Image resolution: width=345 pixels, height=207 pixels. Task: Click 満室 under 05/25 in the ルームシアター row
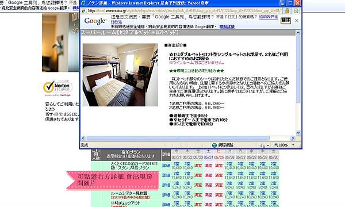tap(218, 195)
